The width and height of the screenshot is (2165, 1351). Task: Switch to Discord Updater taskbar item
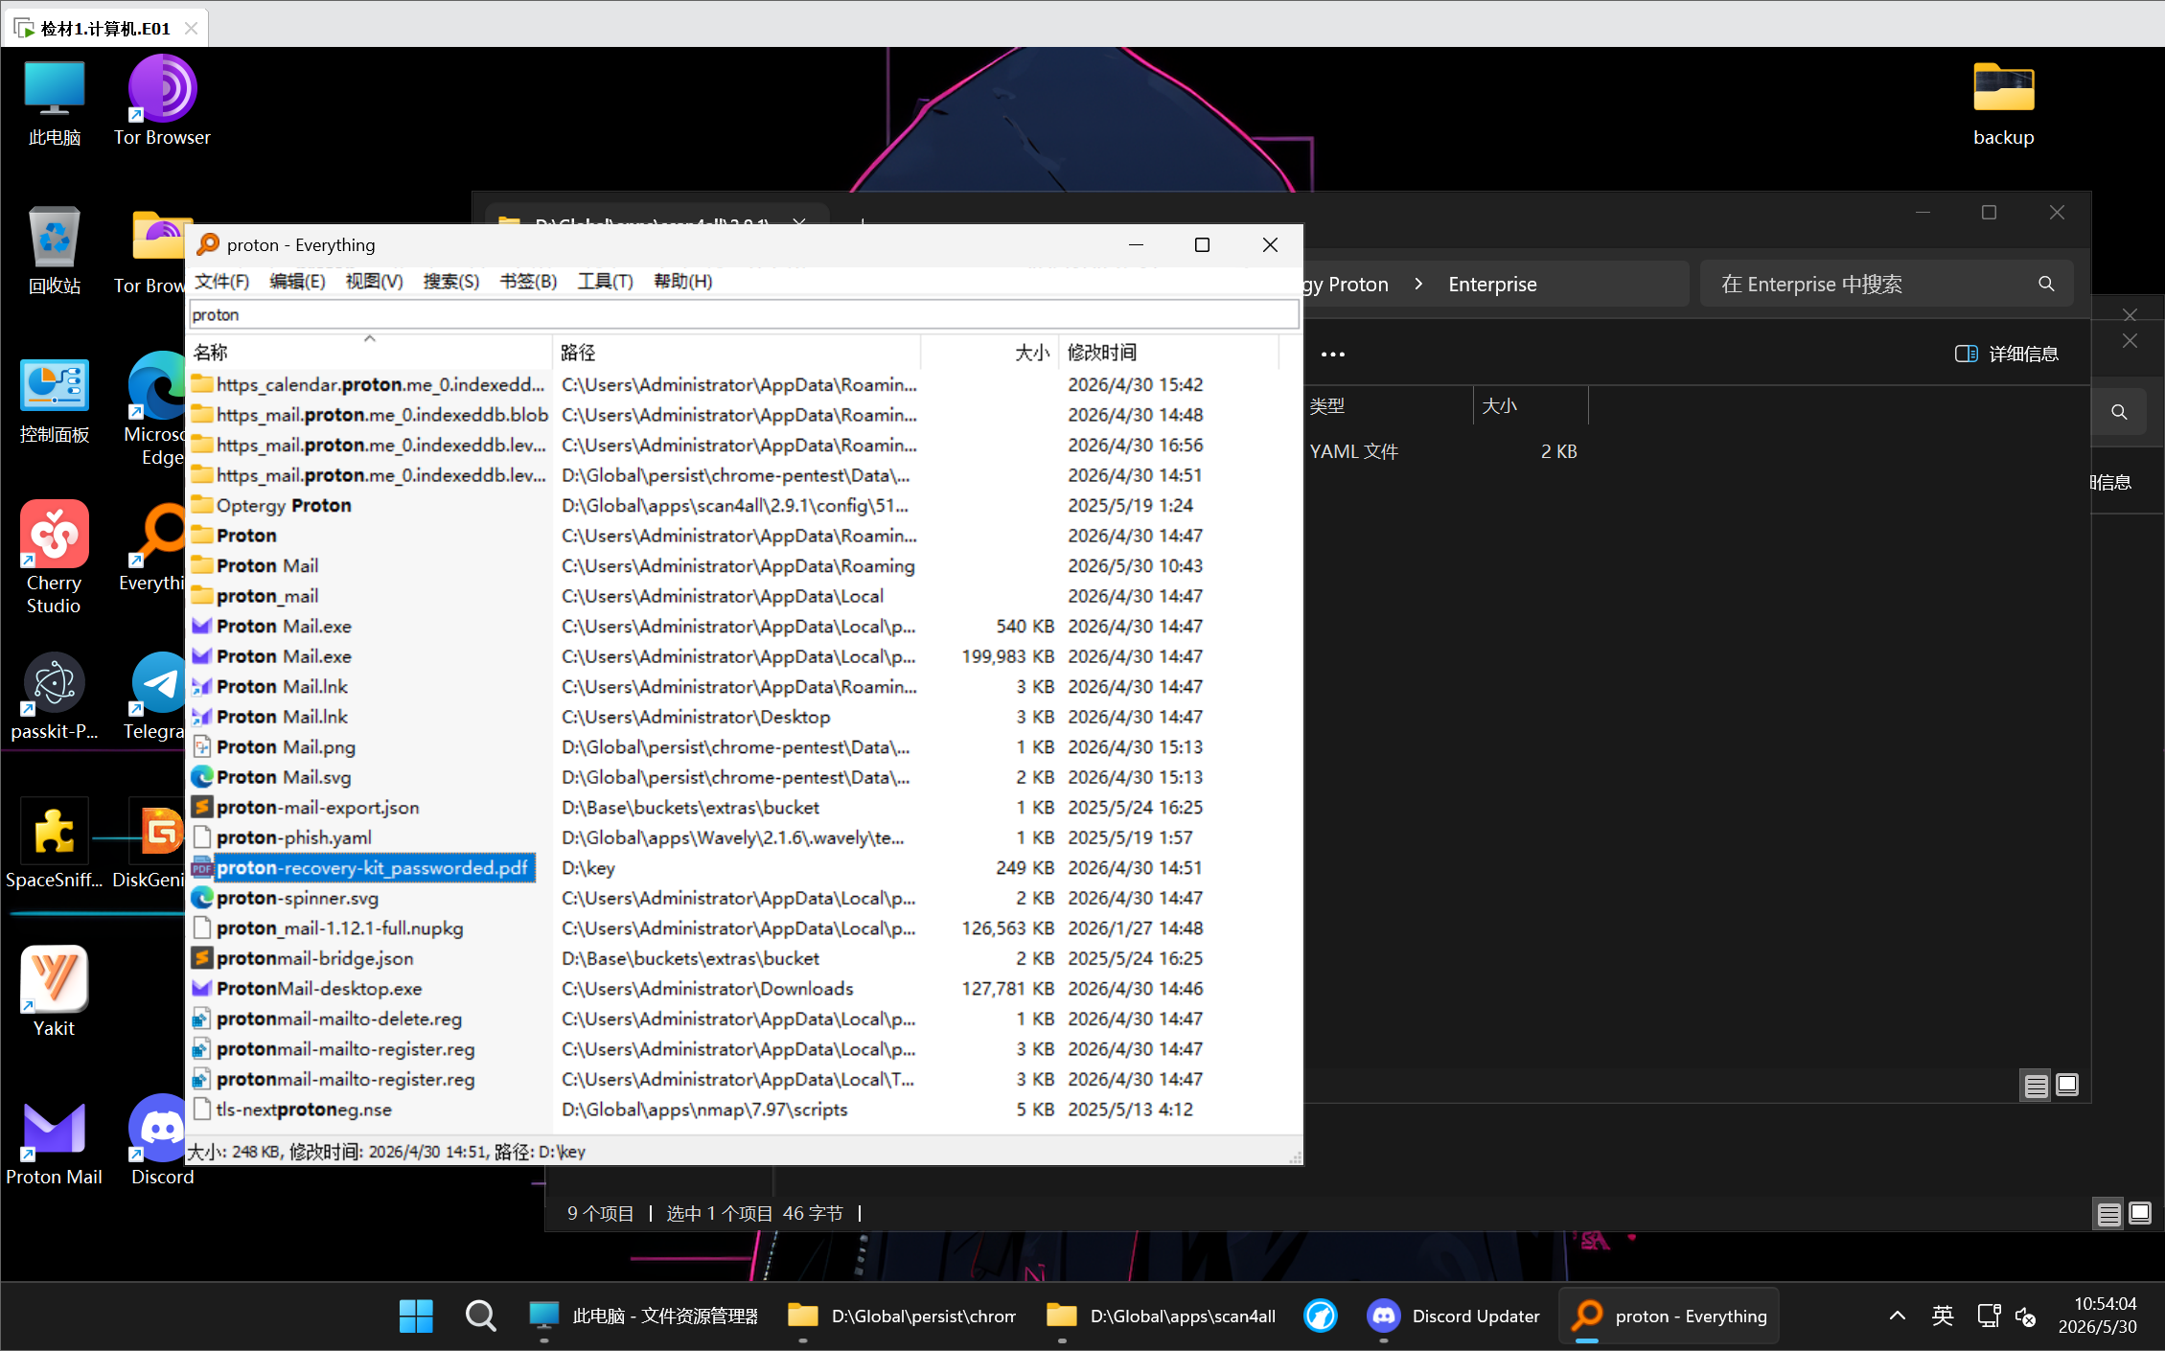[x=1455, y=1316]
